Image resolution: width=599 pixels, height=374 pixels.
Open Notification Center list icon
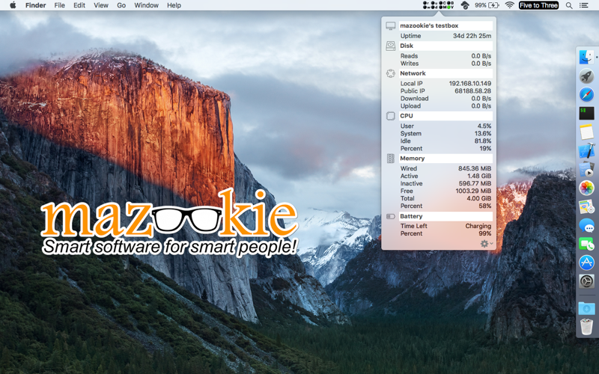[x=584, y=5]
